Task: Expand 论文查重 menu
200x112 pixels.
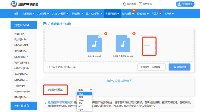Action: click(x=128, y=14)
